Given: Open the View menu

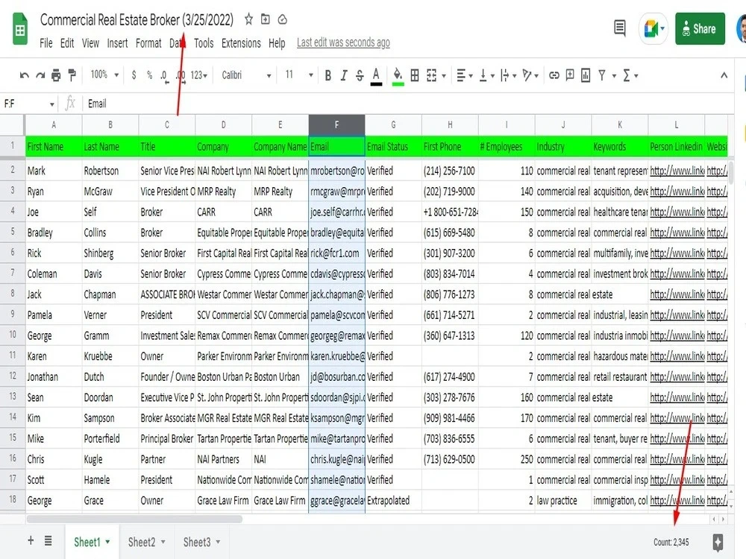Looking at the screenshot, I should tap(90, 43).
